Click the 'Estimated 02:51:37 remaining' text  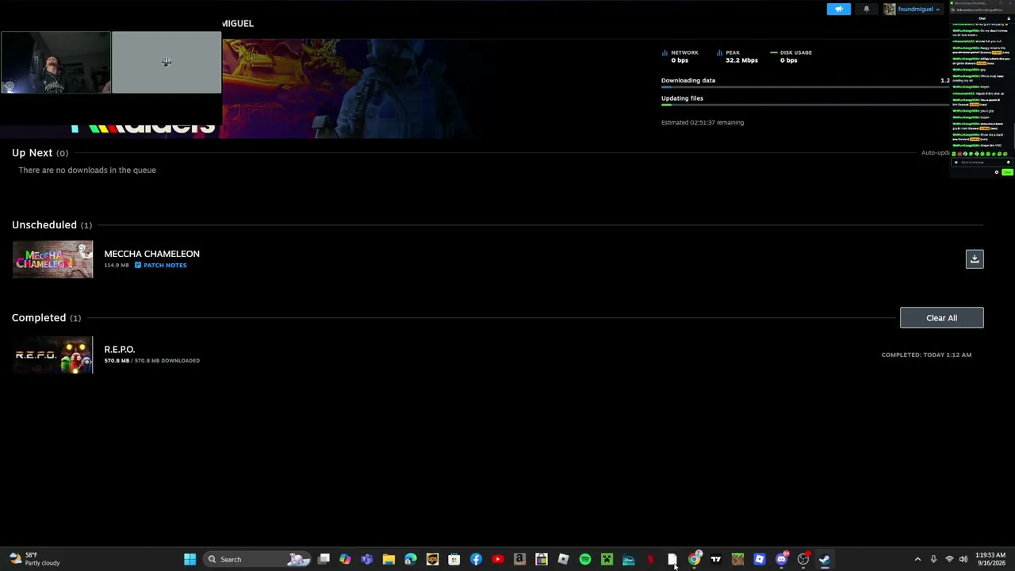(x=703, y=123)
